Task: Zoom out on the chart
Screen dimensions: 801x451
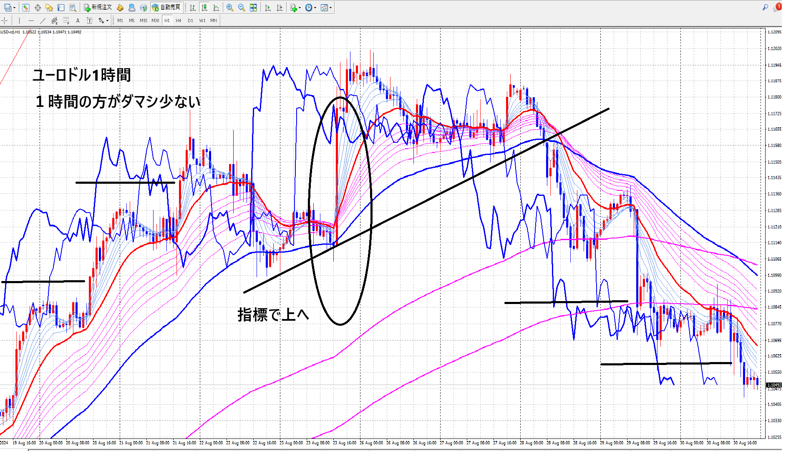Action: coord(242,8)
